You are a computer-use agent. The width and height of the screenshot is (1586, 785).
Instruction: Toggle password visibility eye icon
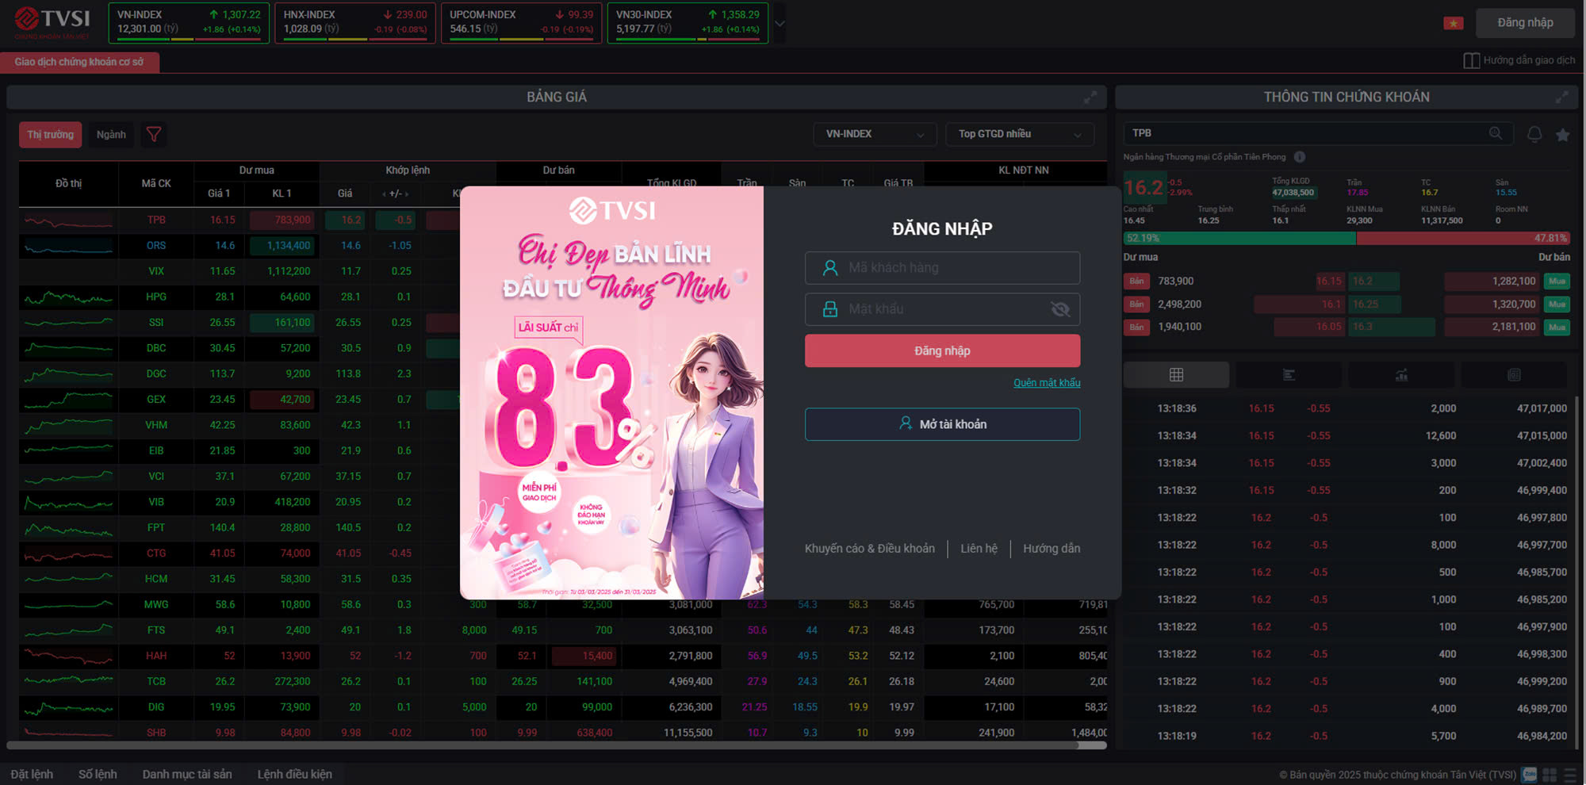(x=1059, y=309)
